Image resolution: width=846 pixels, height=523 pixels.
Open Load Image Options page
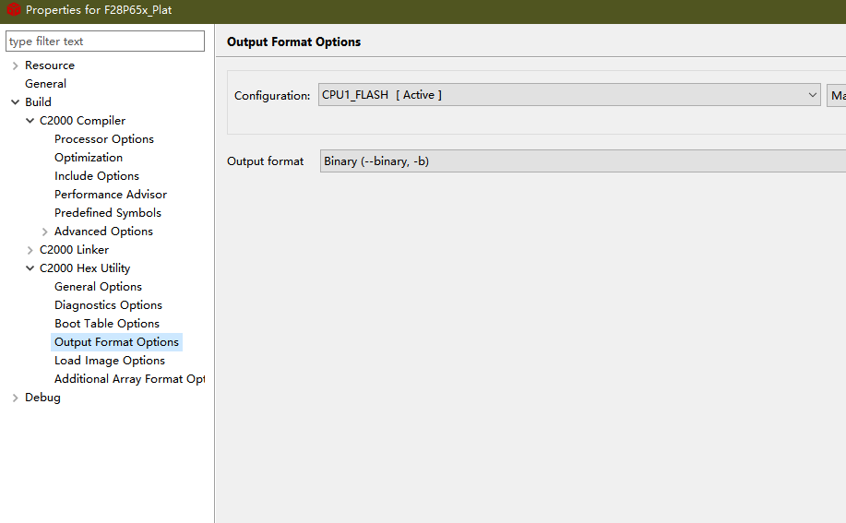110,360
